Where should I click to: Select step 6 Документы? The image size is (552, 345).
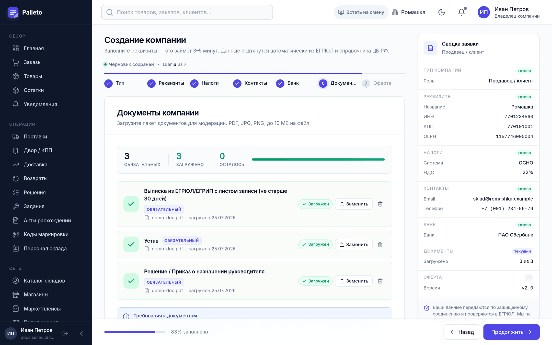click(x=337, y=83)
